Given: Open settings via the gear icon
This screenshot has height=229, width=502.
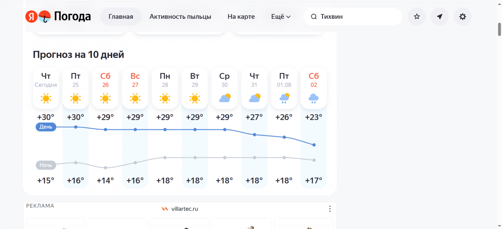Looking at the screenshot, I should pyautogui.click(x=462, y=17).
